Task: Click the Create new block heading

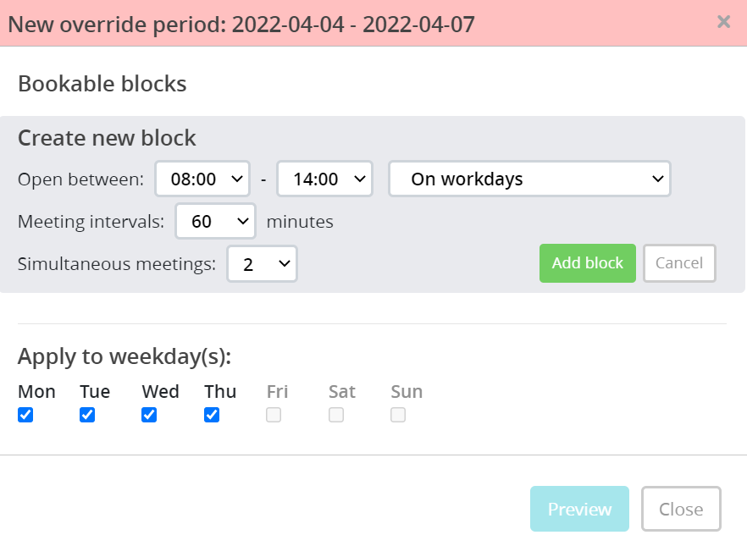Action: click(107, 138)
